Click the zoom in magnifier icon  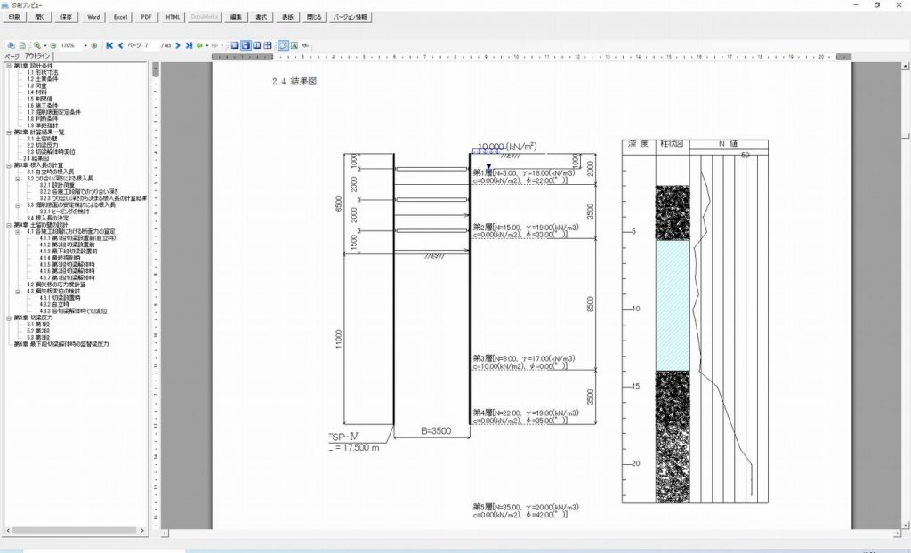tap(36, 45)
